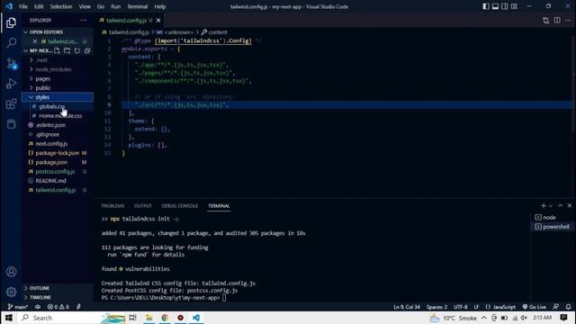Switch to the Output panel tab

143,206
